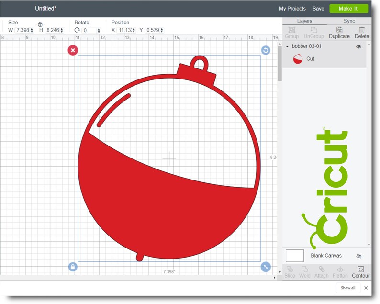The width and height of the screenshot is (380, 304).
Task: Click the Group tool
Action: click(x=291, y=33)
